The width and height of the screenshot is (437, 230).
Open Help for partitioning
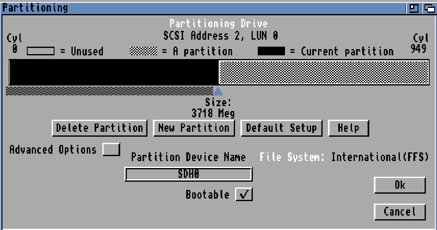tap(348, 128)
